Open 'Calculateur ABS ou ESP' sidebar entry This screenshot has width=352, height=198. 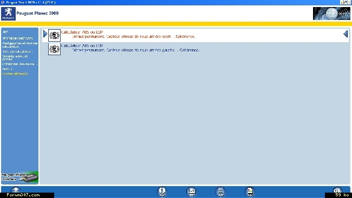pyautogui.click(x=19, y=64)
